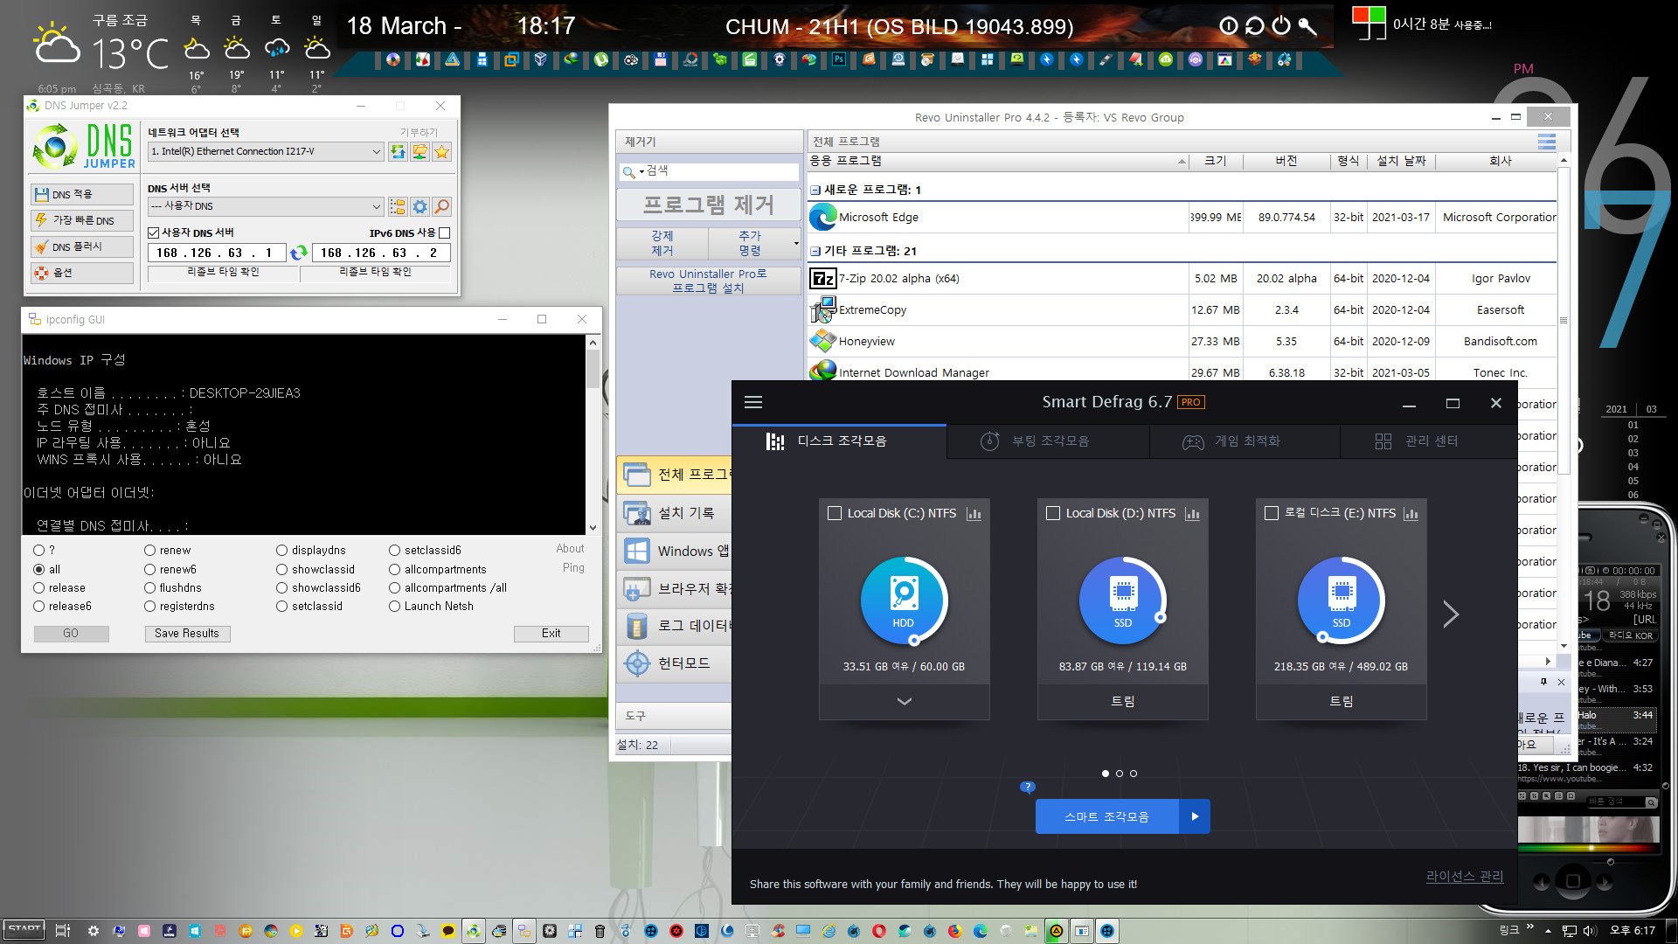Show next disks with right chevron arrow
The height and width of the screenshot is (944, 1678).
(x=1451, y=614)
